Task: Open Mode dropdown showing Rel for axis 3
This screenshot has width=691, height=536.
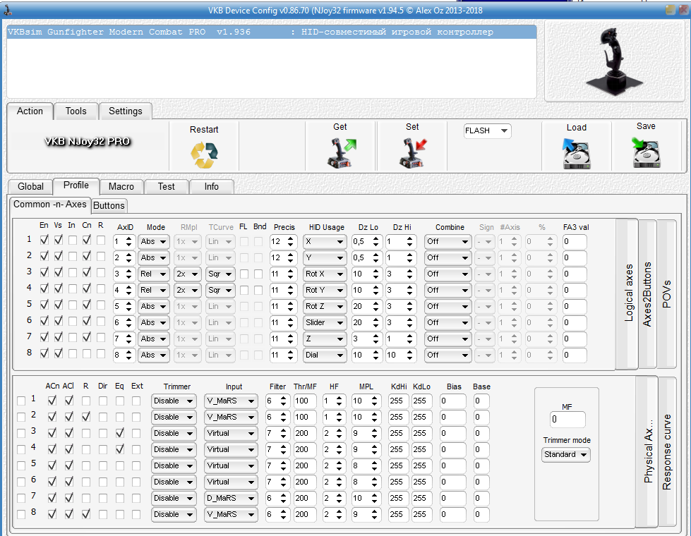Action: click(x=153, y=274)
